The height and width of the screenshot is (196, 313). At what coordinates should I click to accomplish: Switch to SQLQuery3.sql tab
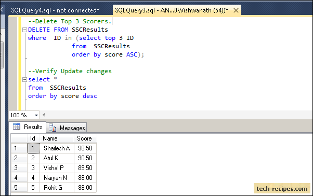[172, 10]
